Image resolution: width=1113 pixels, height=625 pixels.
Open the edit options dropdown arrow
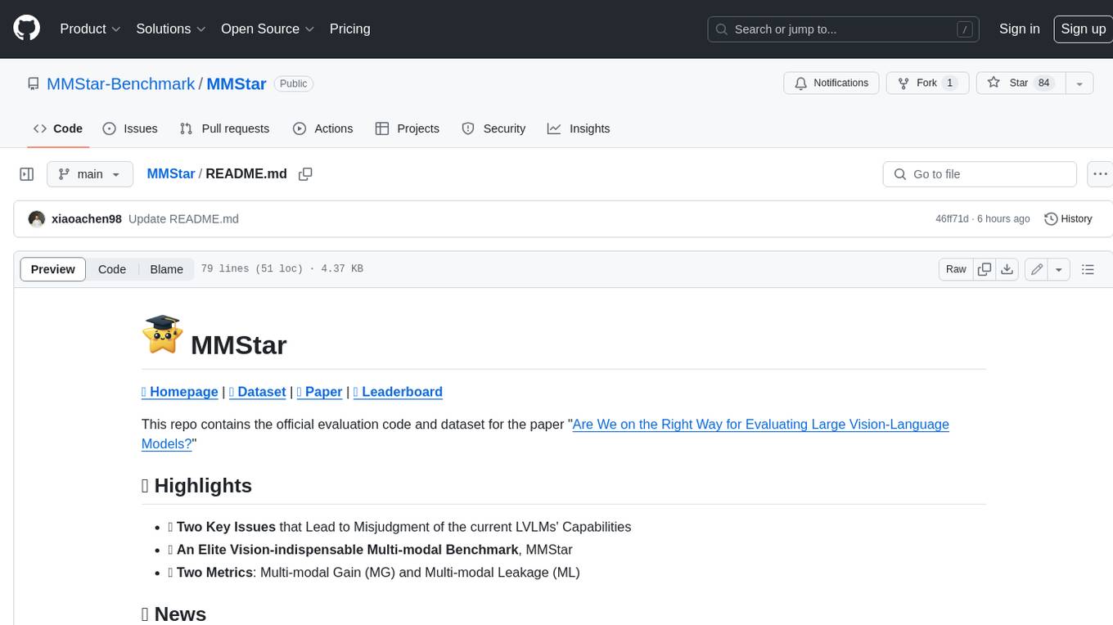pos(1059,269)
